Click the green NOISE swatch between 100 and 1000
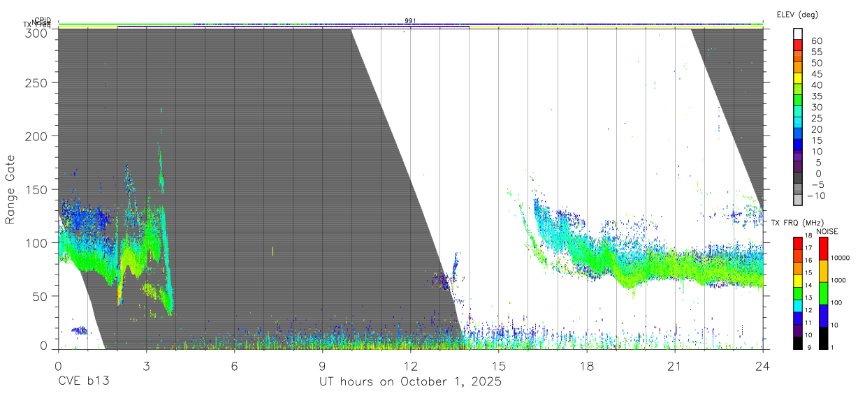This screenshot has height=396, width=858. (x=823, y=293)
